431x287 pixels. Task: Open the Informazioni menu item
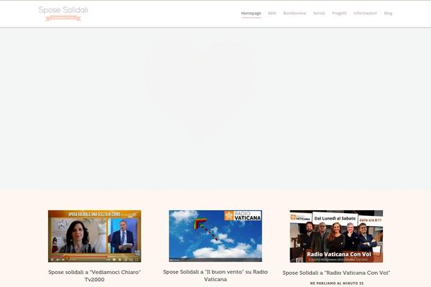point(365,13)
